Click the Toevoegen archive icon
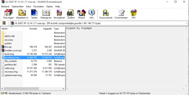Viewport: 189px width, 95px height. [8, 13]
